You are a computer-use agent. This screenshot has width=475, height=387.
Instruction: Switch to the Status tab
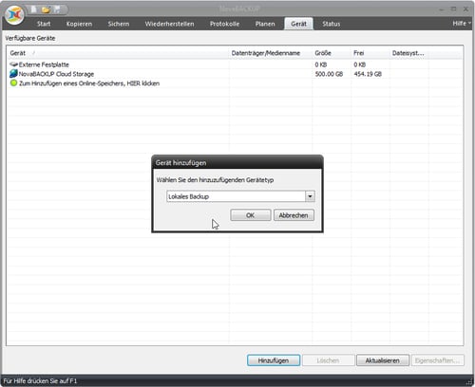[332, 24]
